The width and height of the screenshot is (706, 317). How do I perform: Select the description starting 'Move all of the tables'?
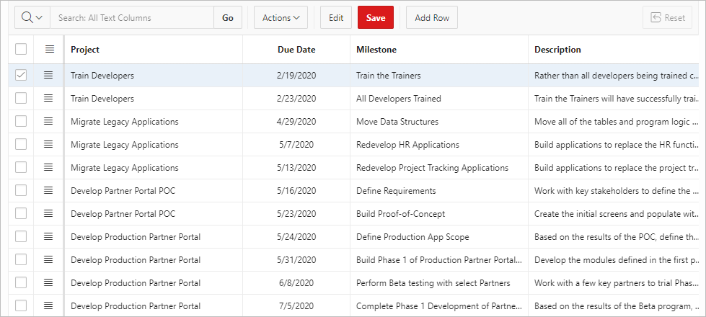click(x=614, y=122)
